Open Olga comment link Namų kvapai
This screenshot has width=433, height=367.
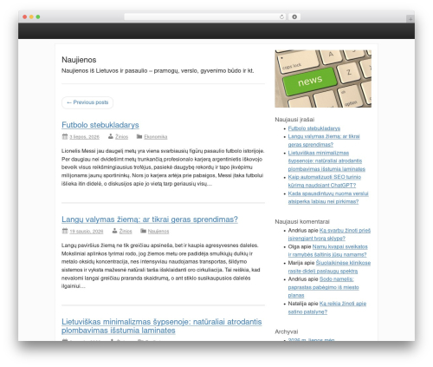(328, 251)
